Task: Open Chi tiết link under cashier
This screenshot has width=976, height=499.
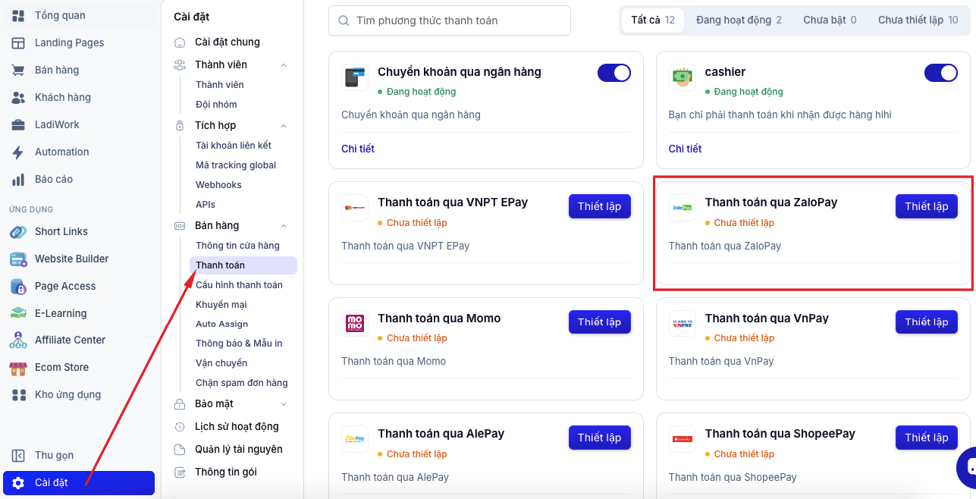Action: click(x=685, y=149)
